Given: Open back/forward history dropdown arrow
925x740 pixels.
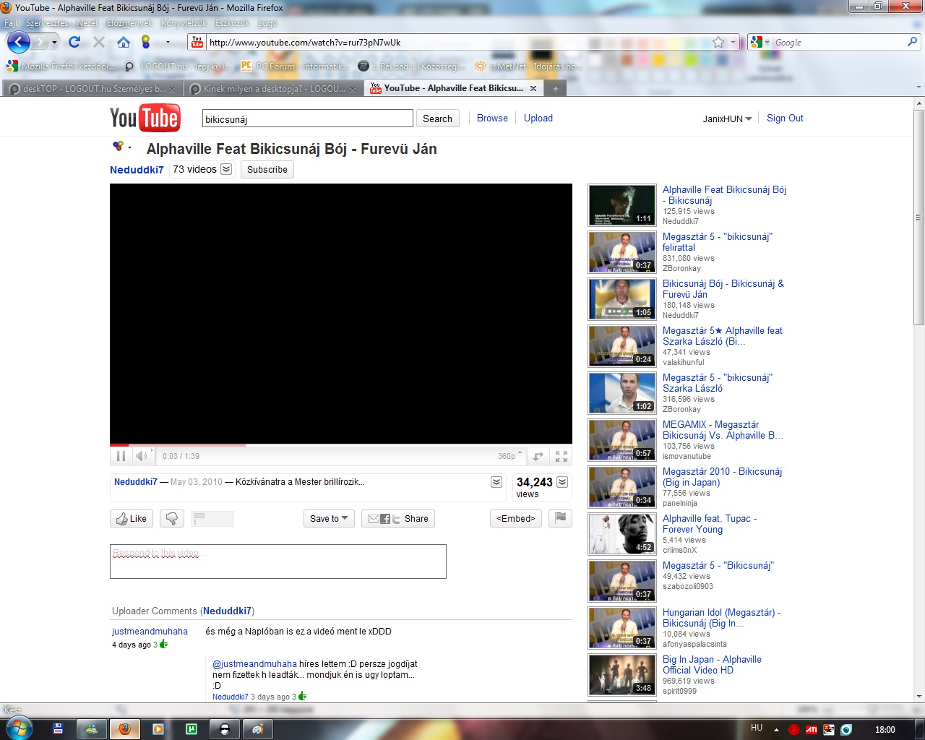Looking at the screenshot, I should click(x=54, y=42).
